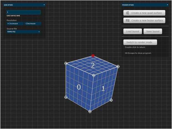Select the bottom center corner handle of the cube

[x=90, y=112]
